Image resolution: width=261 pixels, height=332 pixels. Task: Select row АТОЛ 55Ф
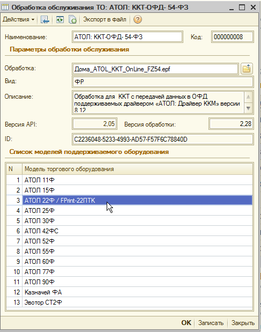click(130, 251)
